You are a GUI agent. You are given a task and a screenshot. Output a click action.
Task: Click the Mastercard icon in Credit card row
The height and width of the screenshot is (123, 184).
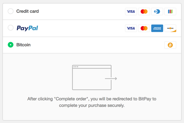pos(144,12)
